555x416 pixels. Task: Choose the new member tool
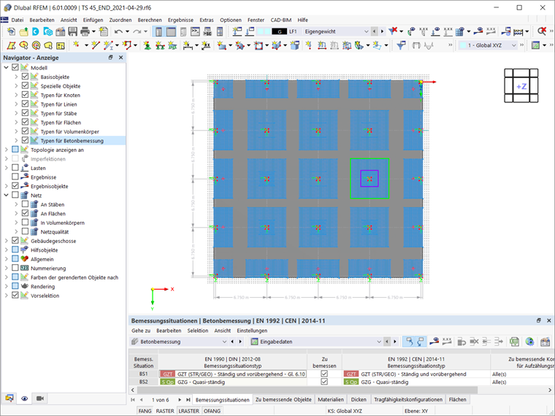tap(108, 45)
